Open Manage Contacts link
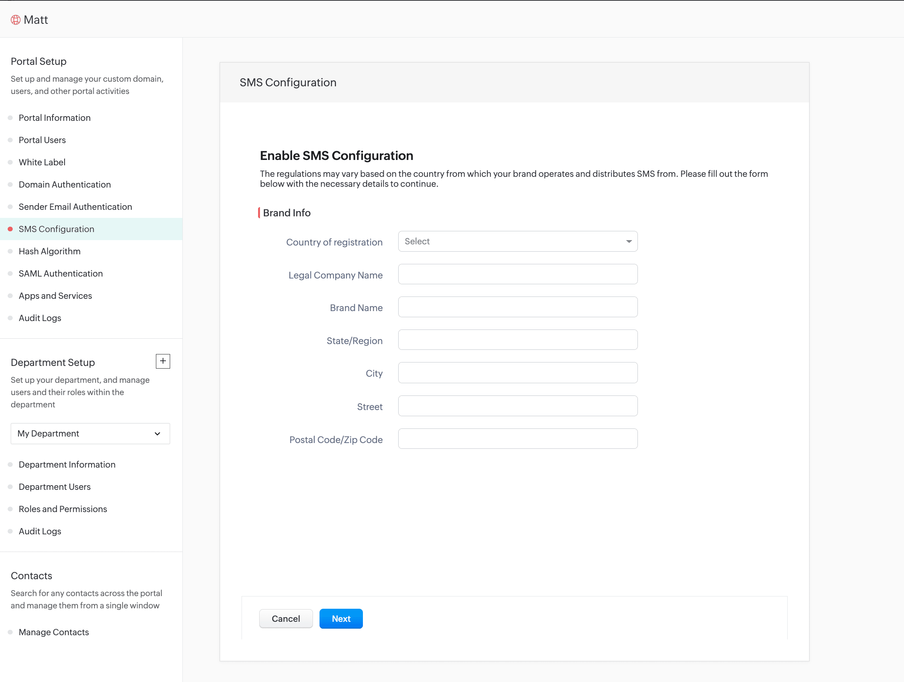Screen dimensions: 904x682 pyautogui.click(x=53, y=632)
